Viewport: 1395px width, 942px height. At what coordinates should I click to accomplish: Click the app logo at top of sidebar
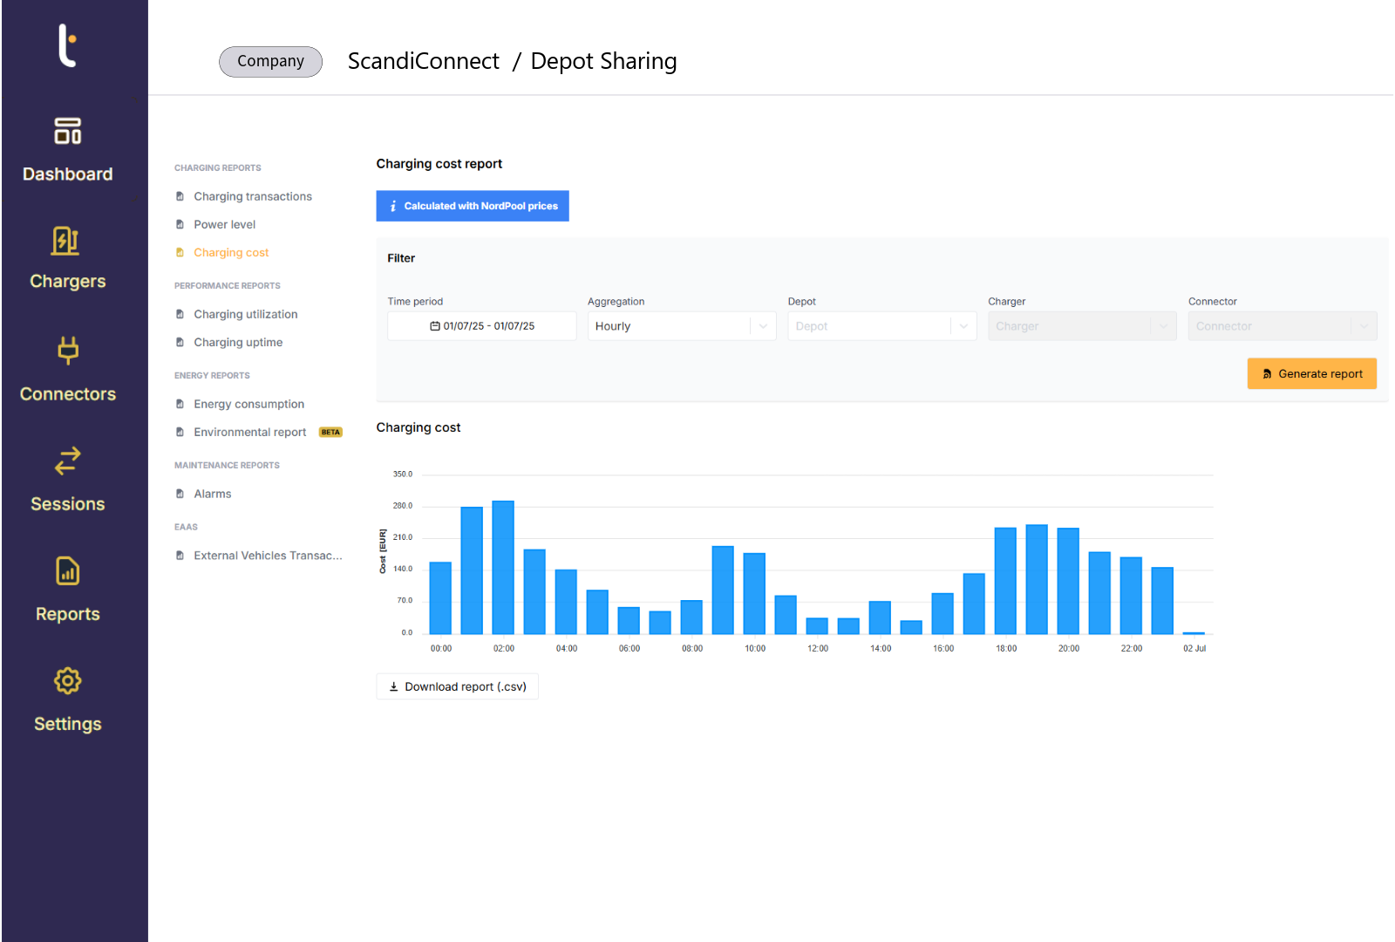point(67,45)
